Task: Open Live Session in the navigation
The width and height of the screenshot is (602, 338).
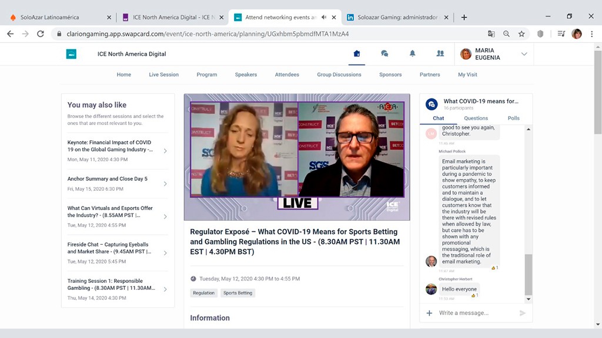Action: (x=163, y=75)
